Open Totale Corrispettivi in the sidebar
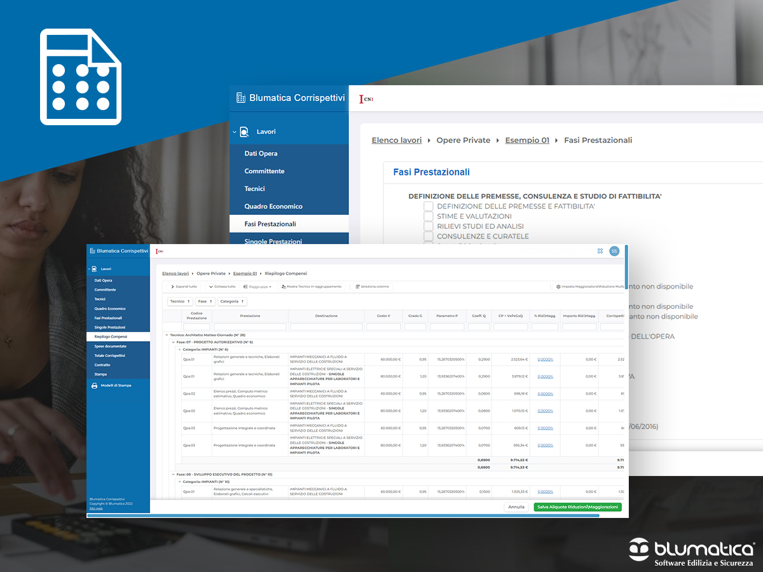Image resolution: width=763 pixels, height=572 pixels. (x=110, y=355)
